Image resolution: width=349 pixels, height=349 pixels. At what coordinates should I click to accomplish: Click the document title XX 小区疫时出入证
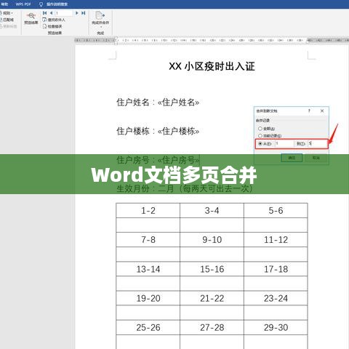(x=212, y=66)
